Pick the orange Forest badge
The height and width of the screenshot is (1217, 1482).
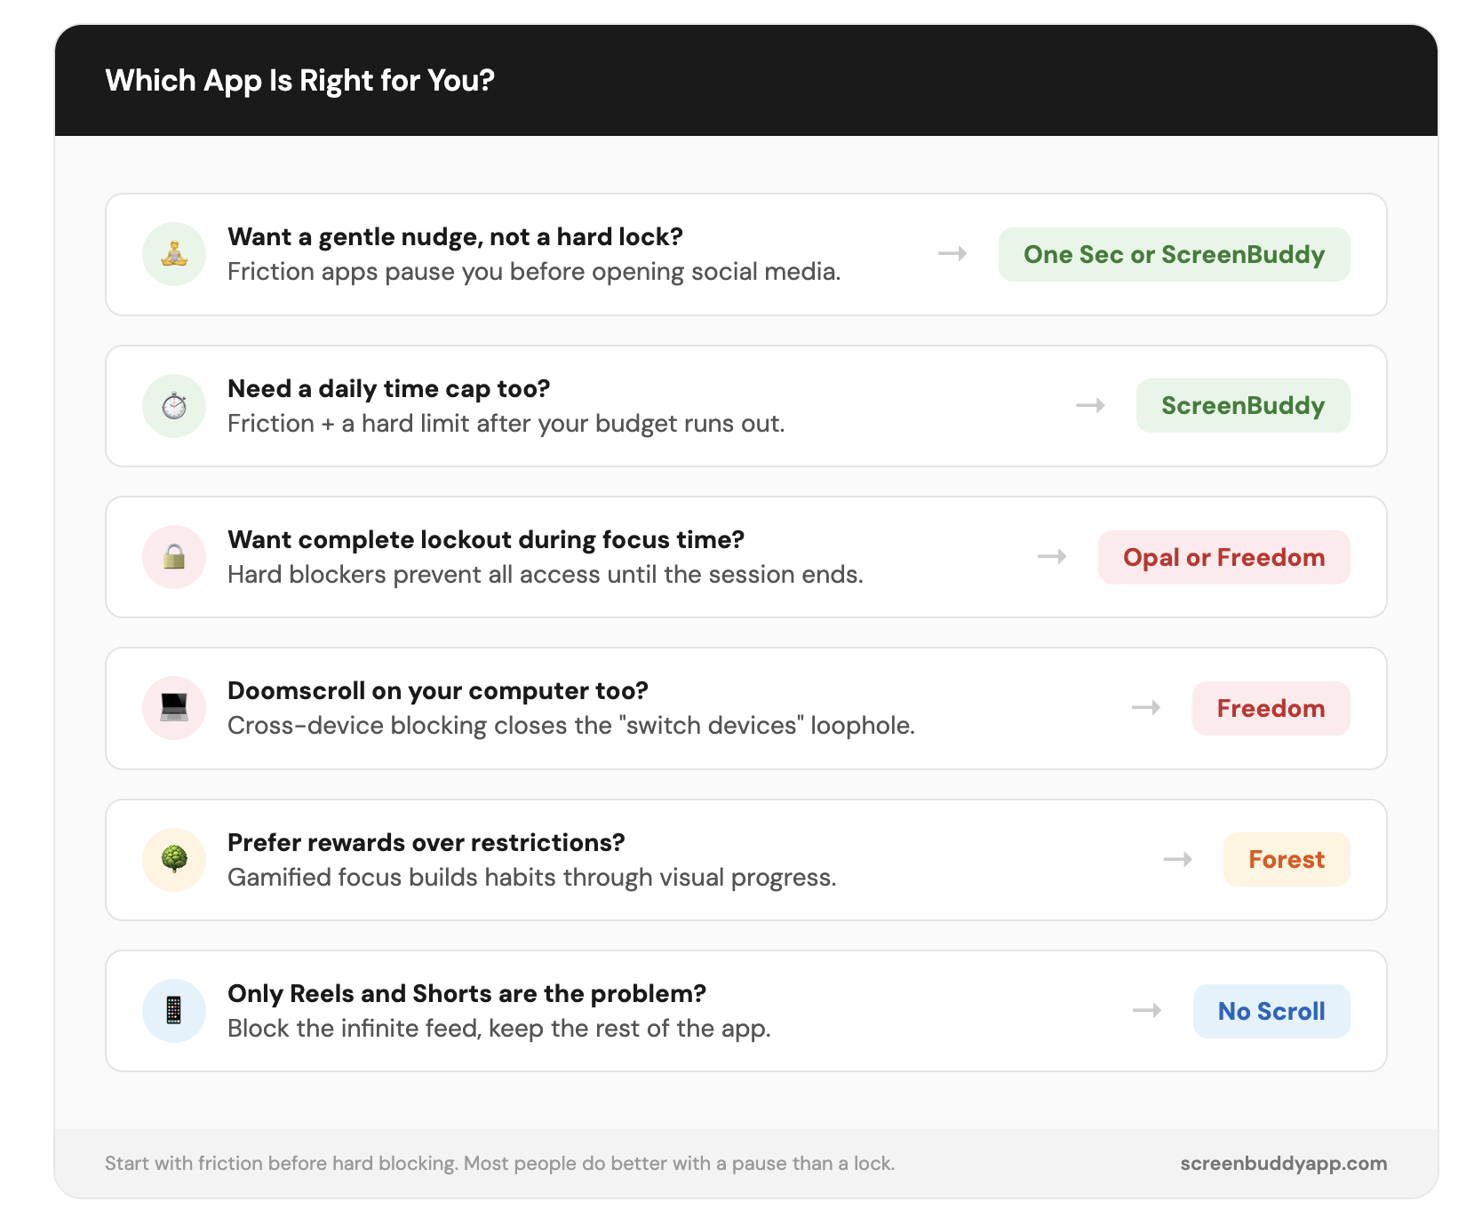[x=1286, y=859]
